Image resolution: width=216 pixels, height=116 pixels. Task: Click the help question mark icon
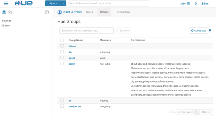point(210,30)
